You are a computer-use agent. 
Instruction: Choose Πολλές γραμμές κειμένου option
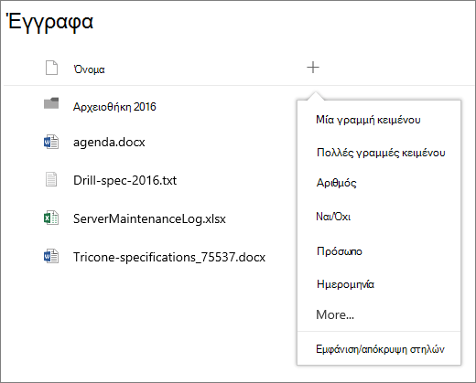click(381, 153)
